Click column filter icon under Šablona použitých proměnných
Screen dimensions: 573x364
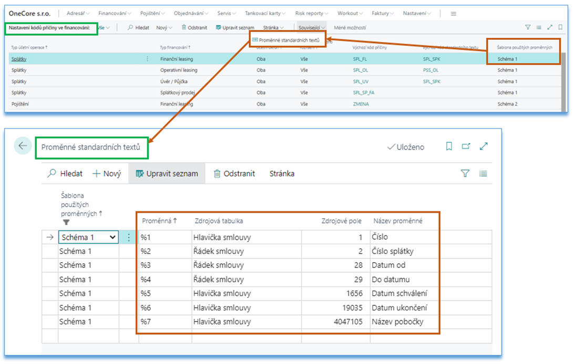pos(66,222)
